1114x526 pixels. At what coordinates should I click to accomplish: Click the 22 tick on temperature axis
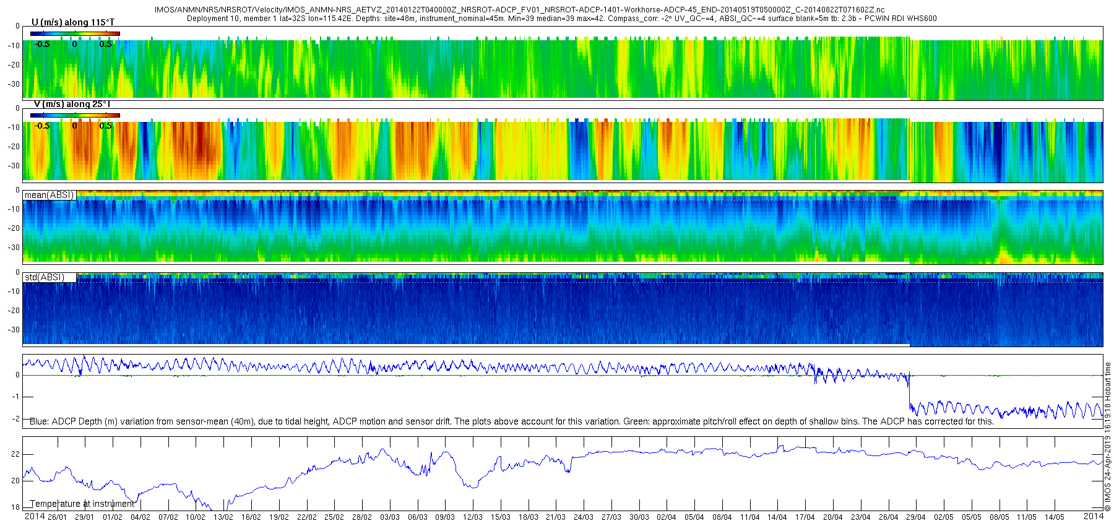pos(15,454)
